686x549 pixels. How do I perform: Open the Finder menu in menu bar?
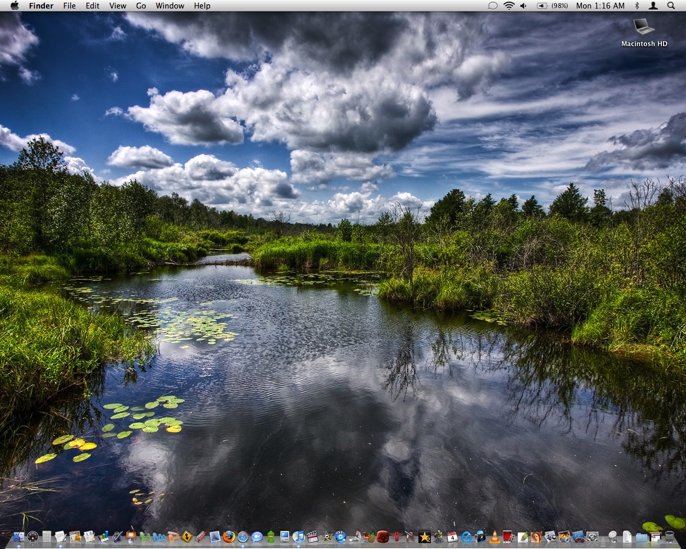point(41,6)
